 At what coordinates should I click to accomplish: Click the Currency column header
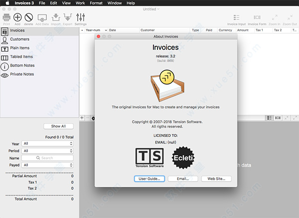226,30
